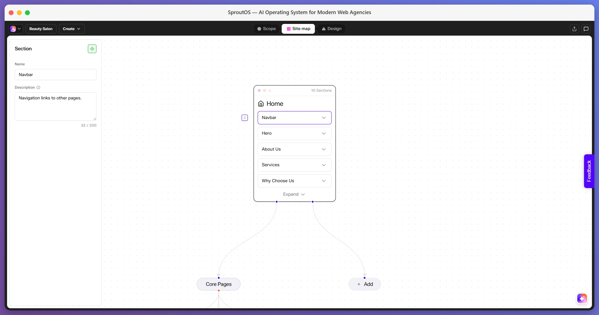Viewport: 599px width, 315px height.
Task: Click the Description text area
Action: pos(56,106)
